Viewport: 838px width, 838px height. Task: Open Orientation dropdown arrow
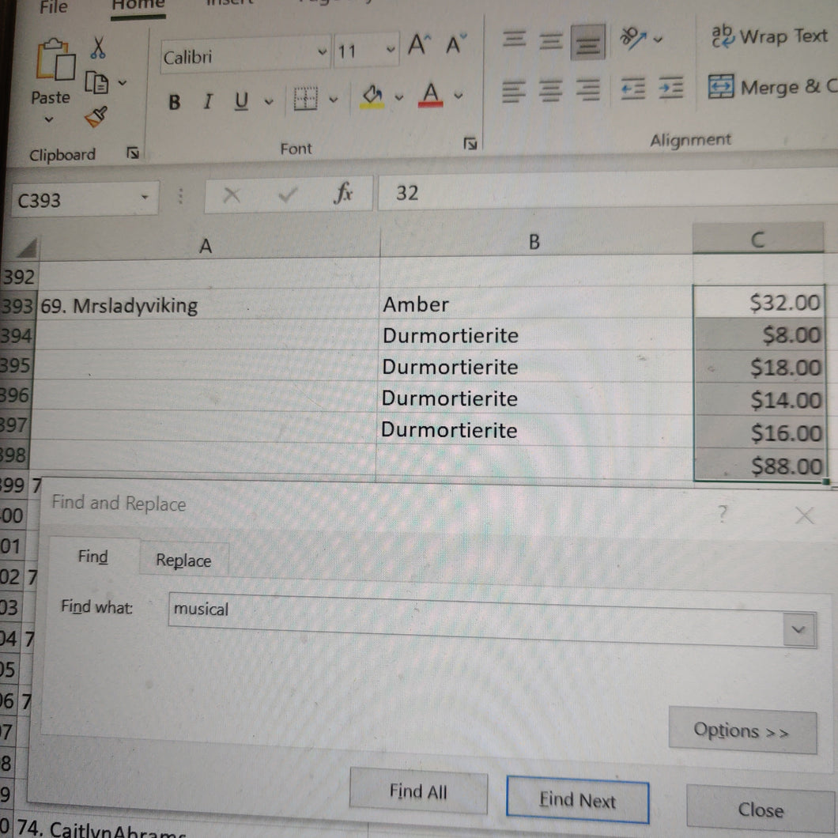pyautogui.click(x=658, y=39)
